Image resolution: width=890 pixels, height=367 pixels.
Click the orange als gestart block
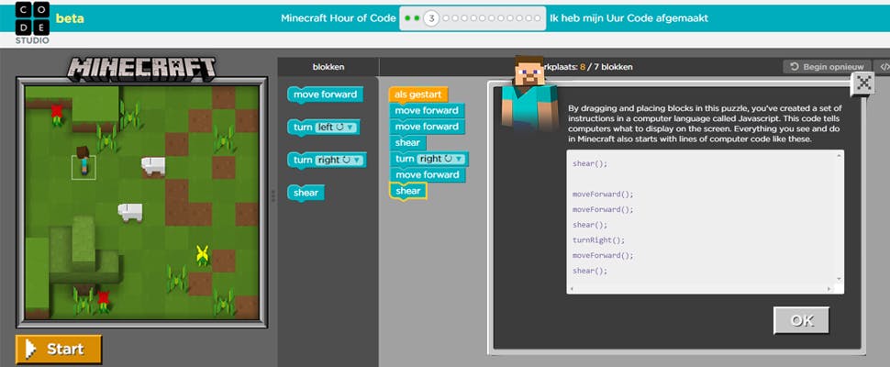pyautogui.click(x=418, y=95)
